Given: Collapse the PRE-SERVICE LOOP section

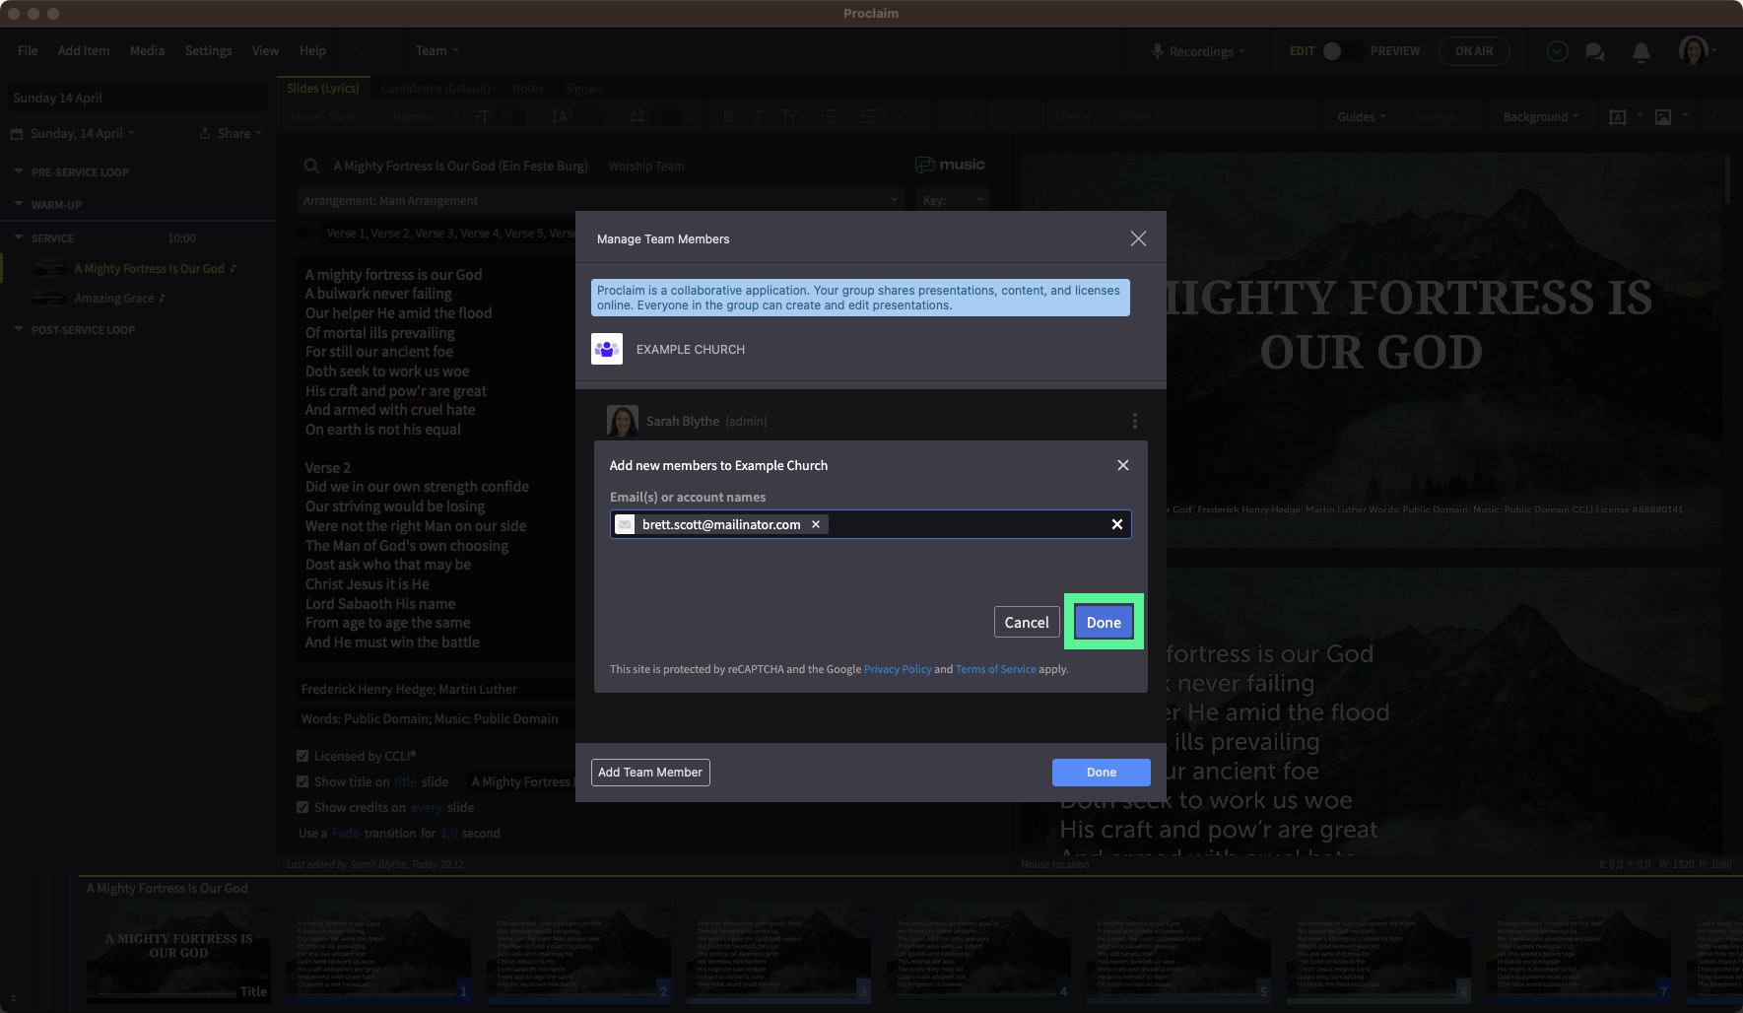Looking at the screenshot, I should coord(19,171).
